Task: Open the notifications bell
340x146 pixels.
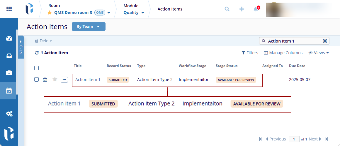Action: [256, 9]
